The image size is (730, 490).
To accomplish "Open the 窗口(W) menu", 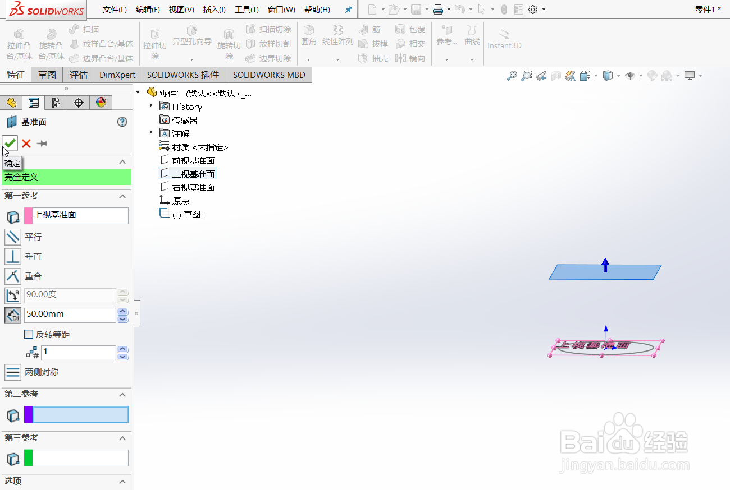I will click(x=281, y=10).
